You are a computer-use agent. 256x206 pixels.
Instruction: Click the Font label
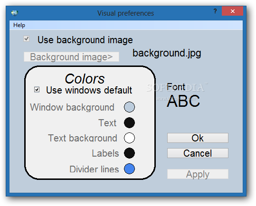176,87
